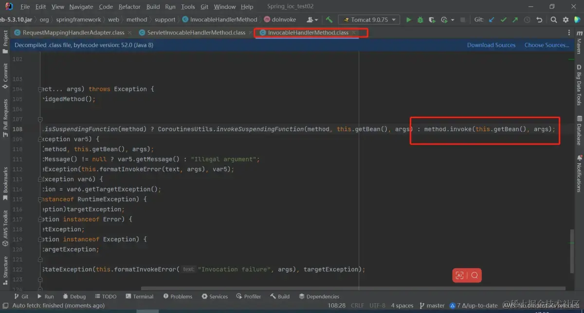
Task: Click InvocableHandlerMethod in the breadcrumb bar
Action: click(220, 20)
